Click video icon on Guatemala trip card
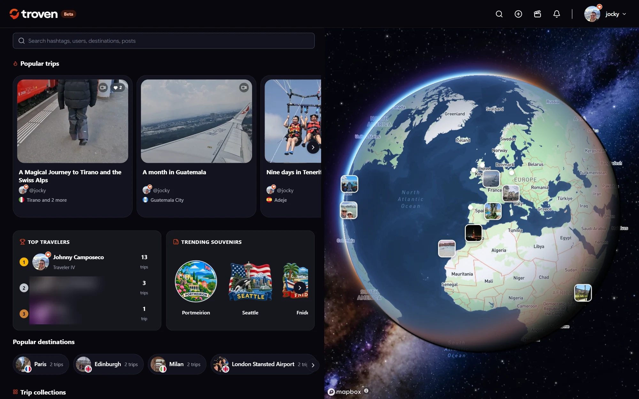The width and height of the screenshot is (639, 399). (244, 87)
